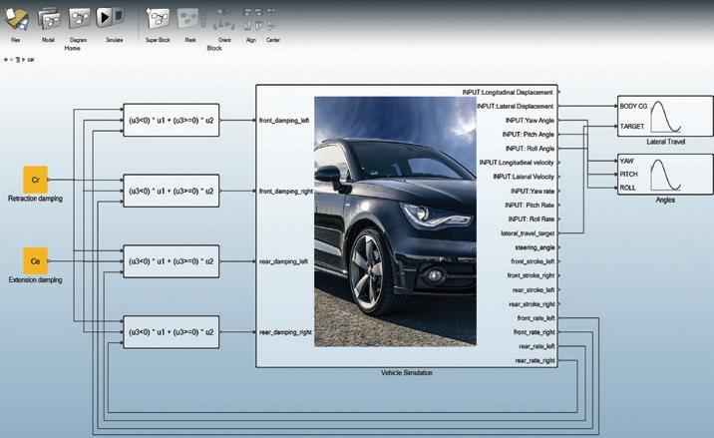
Task: Click the car image in Vehicle Simulation block
Action: (395, 221)
